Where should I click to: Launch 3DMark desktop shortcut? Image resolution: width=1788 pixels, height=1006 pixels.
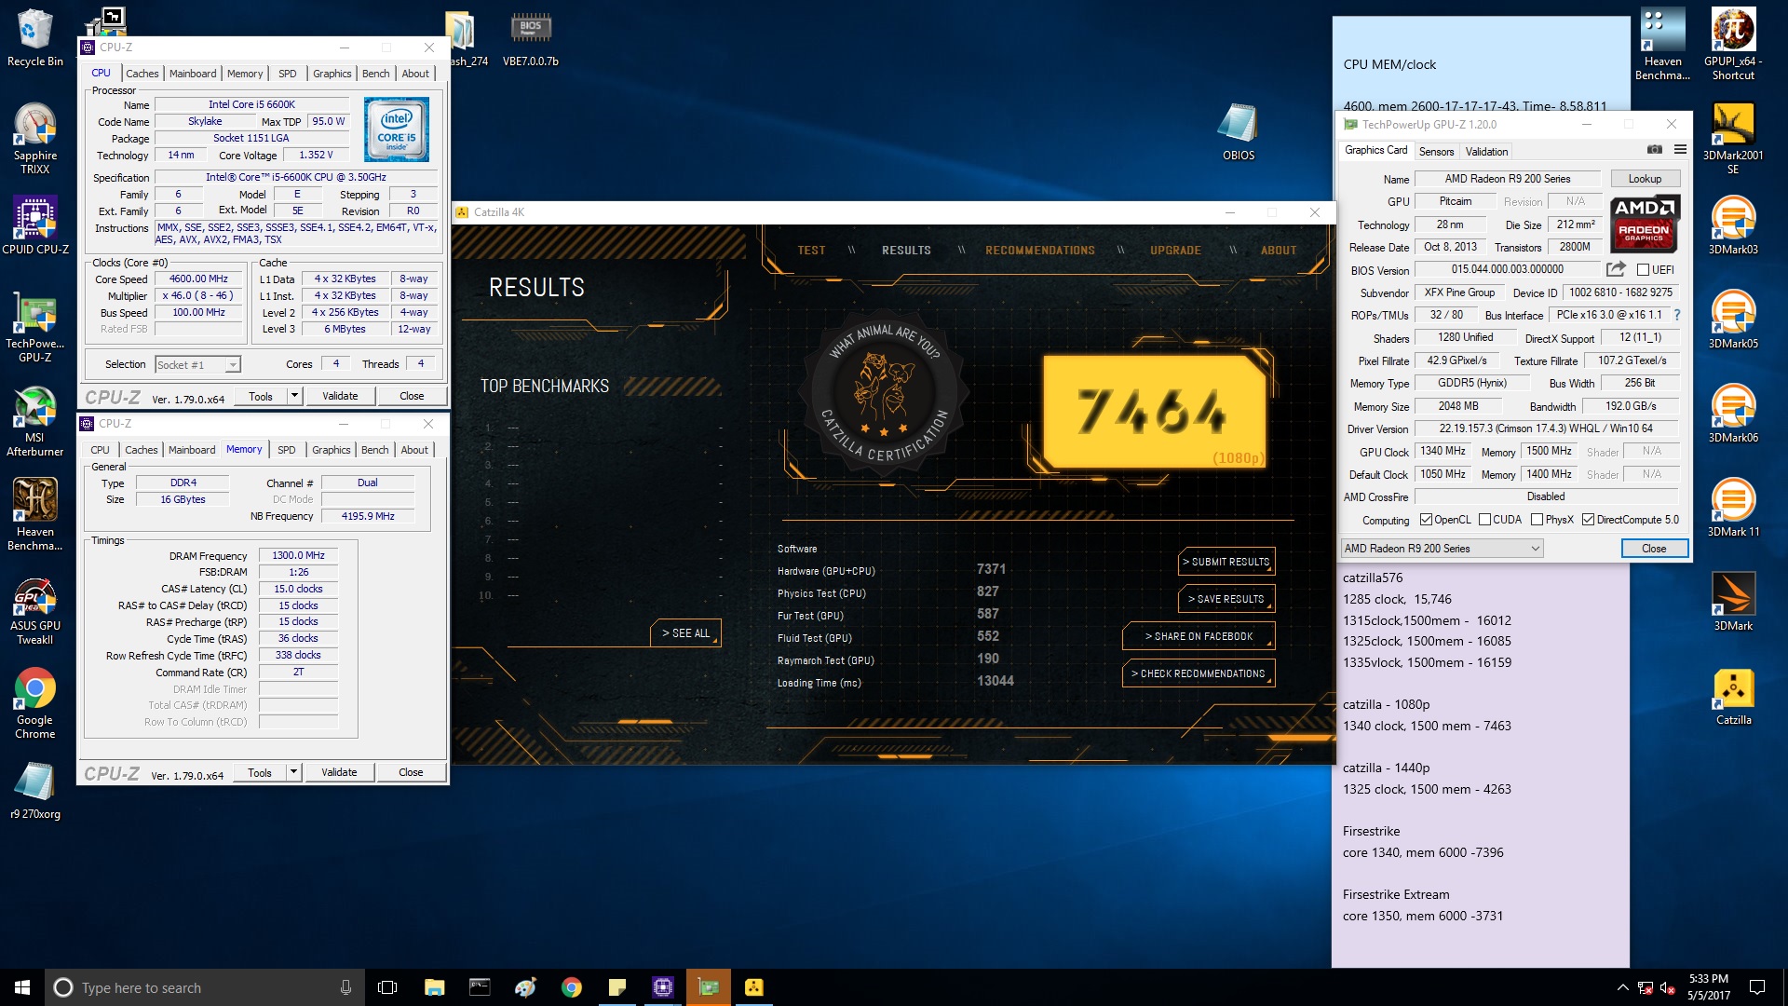pos(1733,601)
